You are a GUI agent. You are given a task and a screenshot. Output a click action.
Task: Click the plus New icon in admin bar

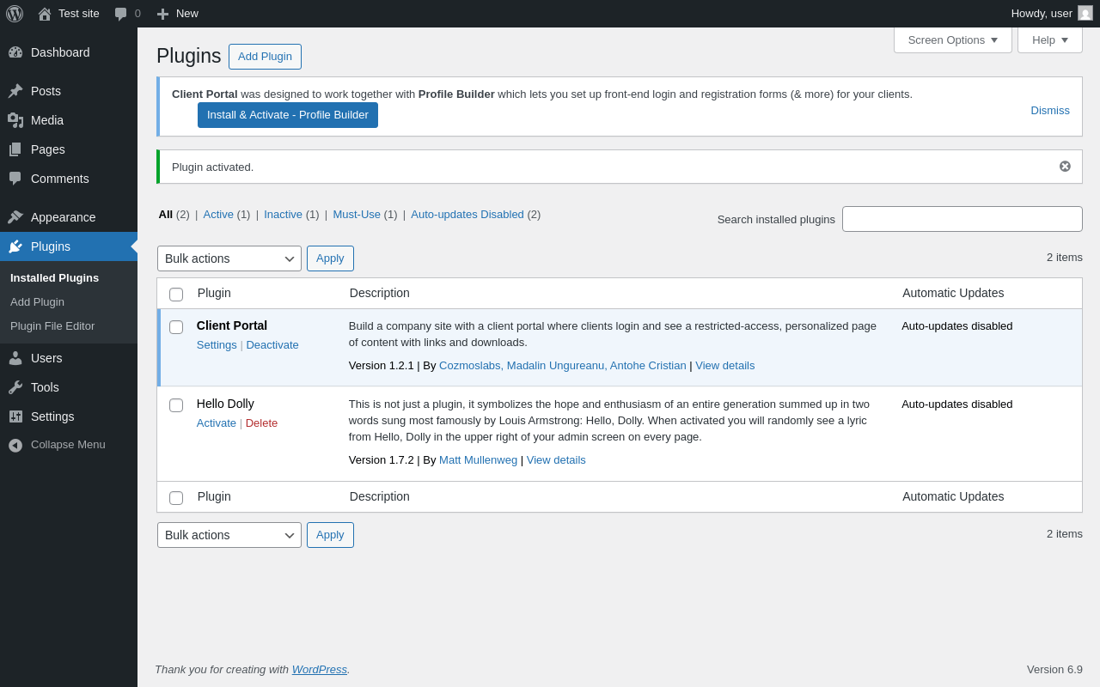162,14
